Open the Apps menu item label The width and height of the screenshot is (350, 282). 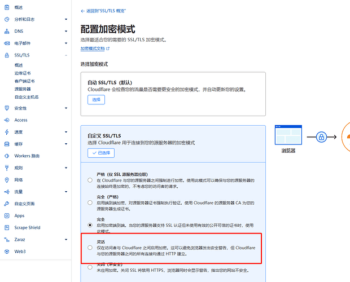[19, 215]
